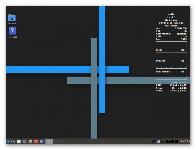The height and width of the screenshot is (150, 196).
Task: Click the taskbar clock showing 12:47:36
Action: point(184,141)
